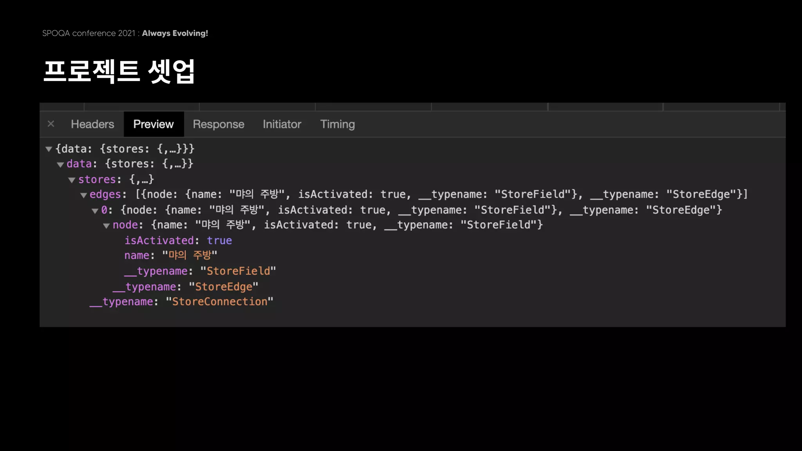Select the "StoreField" typename value
Viewport: 802px width, 451px height.
[x=238, y=271]
